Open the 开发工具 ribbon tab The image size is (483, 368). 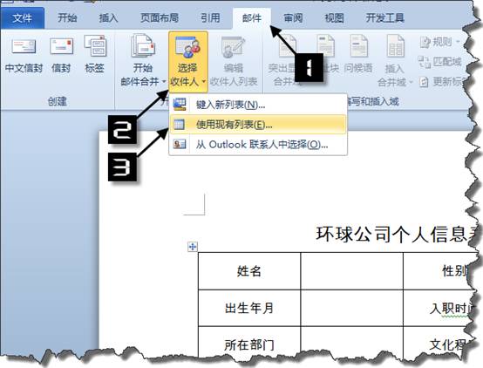click(x=385, y=17)
